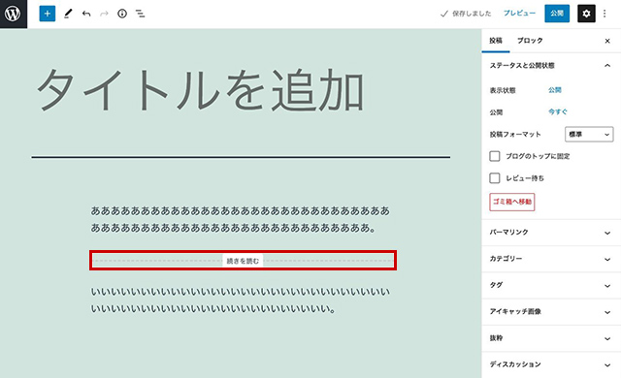Viewport: 621px width, 378px height.
Task: Expand the タグ section
Action: (551, 286)
